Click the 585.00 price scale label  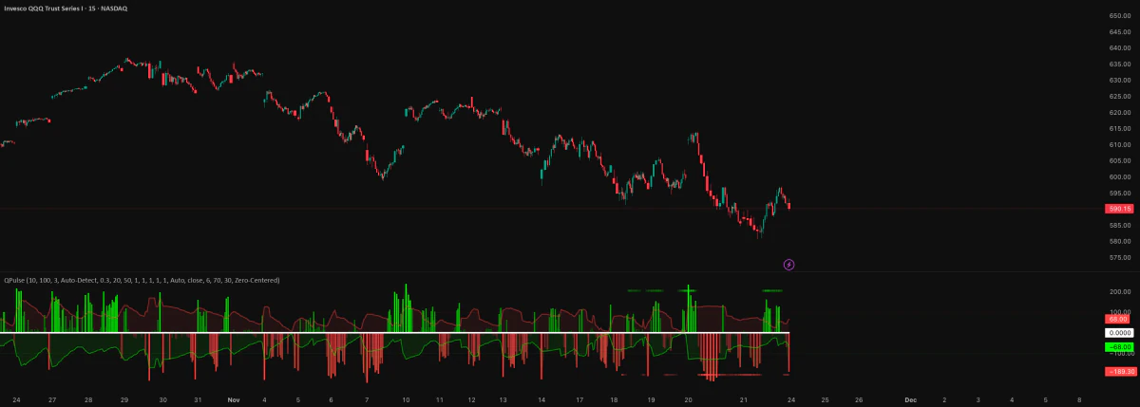[x=1119, y=225]
